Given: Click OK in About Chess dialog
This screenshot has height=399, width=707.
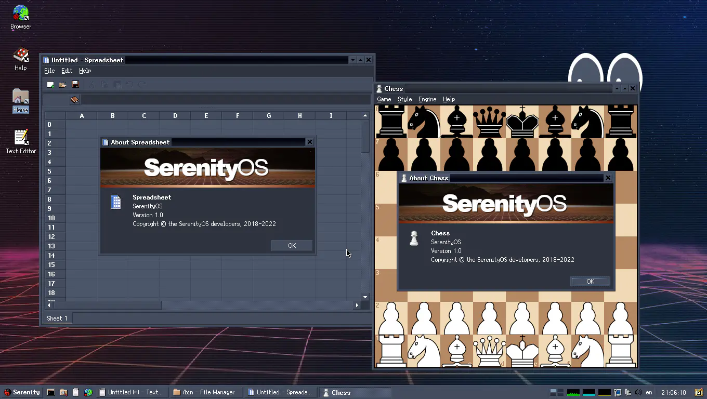Looking at the screenshot, I should coord(590,281).
